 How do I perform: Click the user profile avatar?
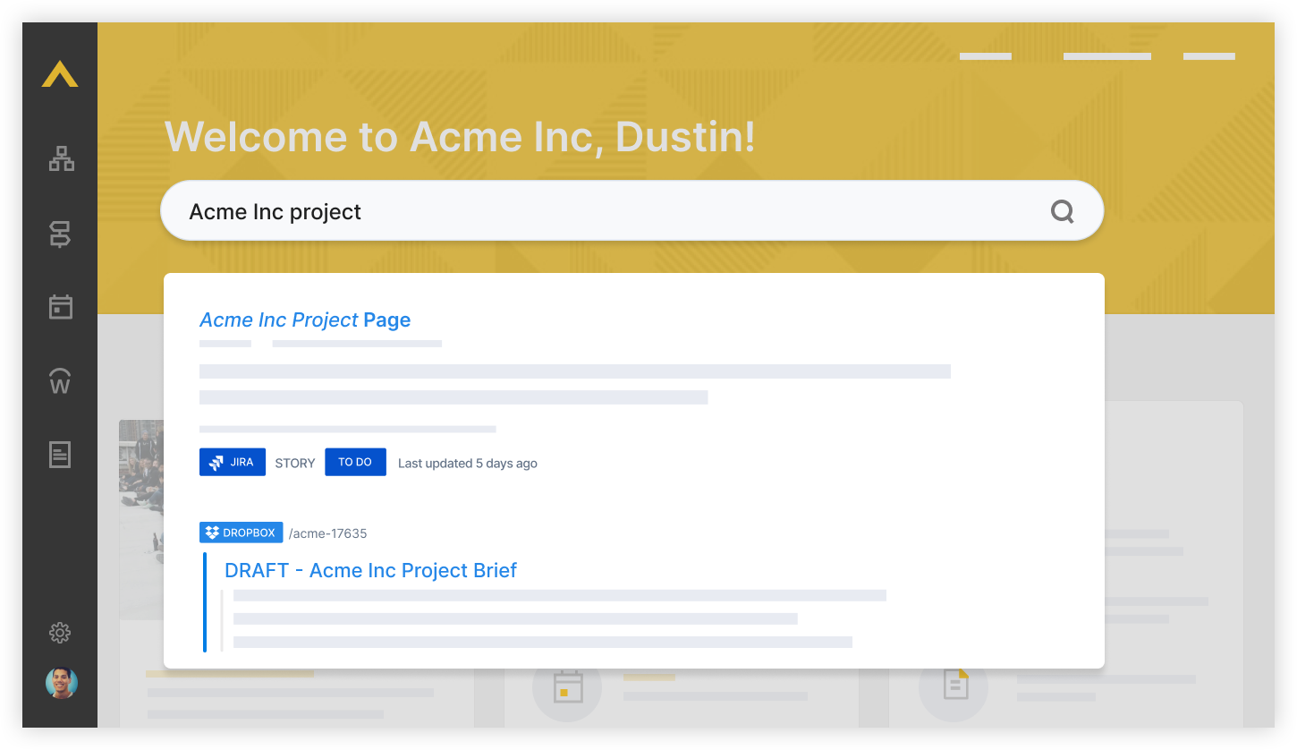(61, 683)
